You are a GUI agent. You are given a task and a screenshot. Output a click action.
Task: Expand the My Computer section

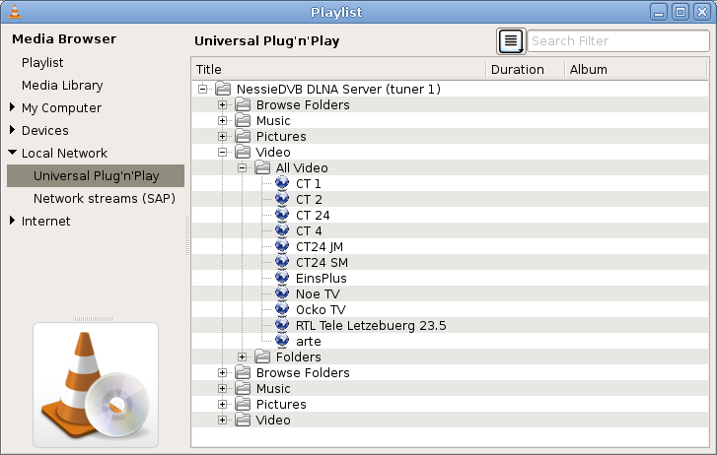(x=13, y=107)
